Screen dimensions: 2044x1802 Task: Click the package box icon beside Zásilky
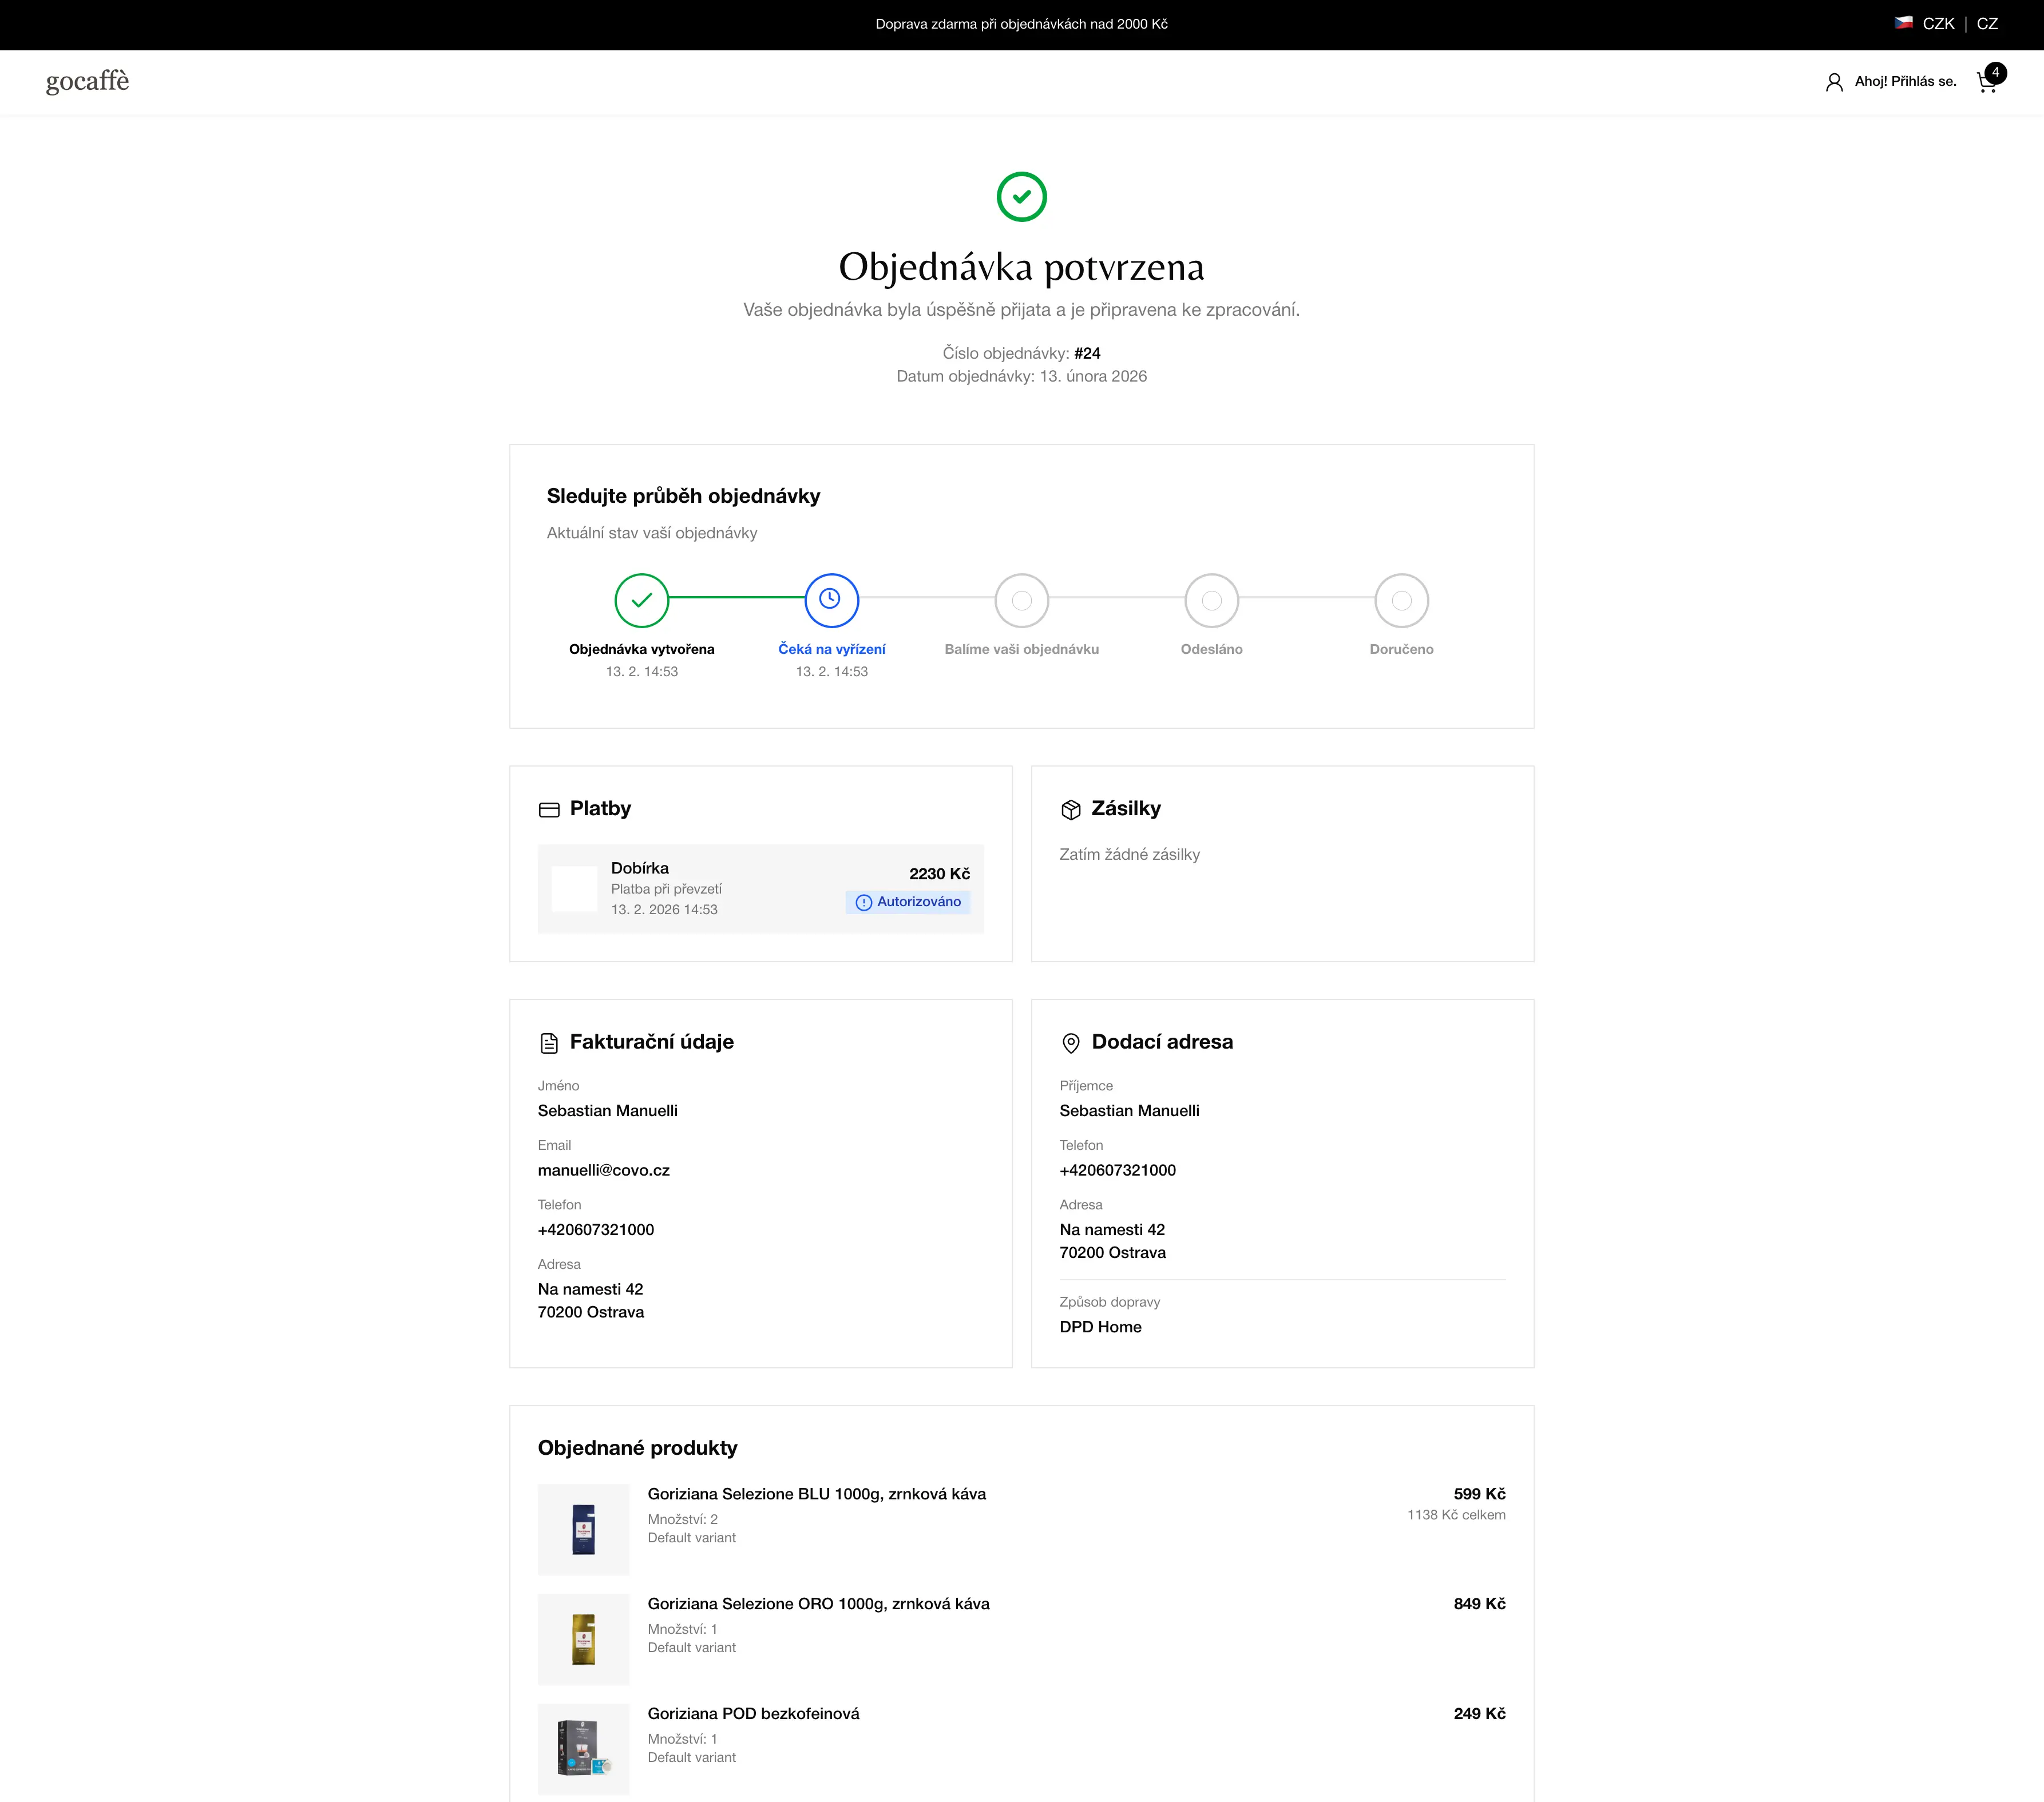[1070, 809]
